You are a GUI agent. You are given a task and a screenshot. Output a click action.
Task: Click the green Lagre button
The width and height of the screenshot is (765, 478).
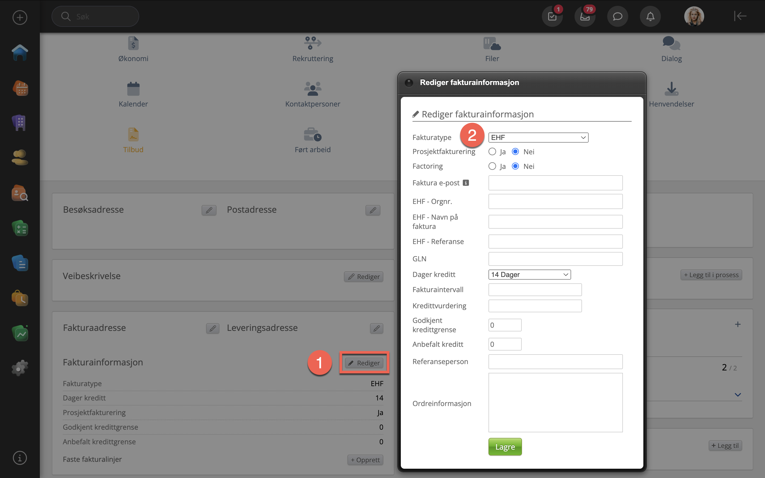505,447
